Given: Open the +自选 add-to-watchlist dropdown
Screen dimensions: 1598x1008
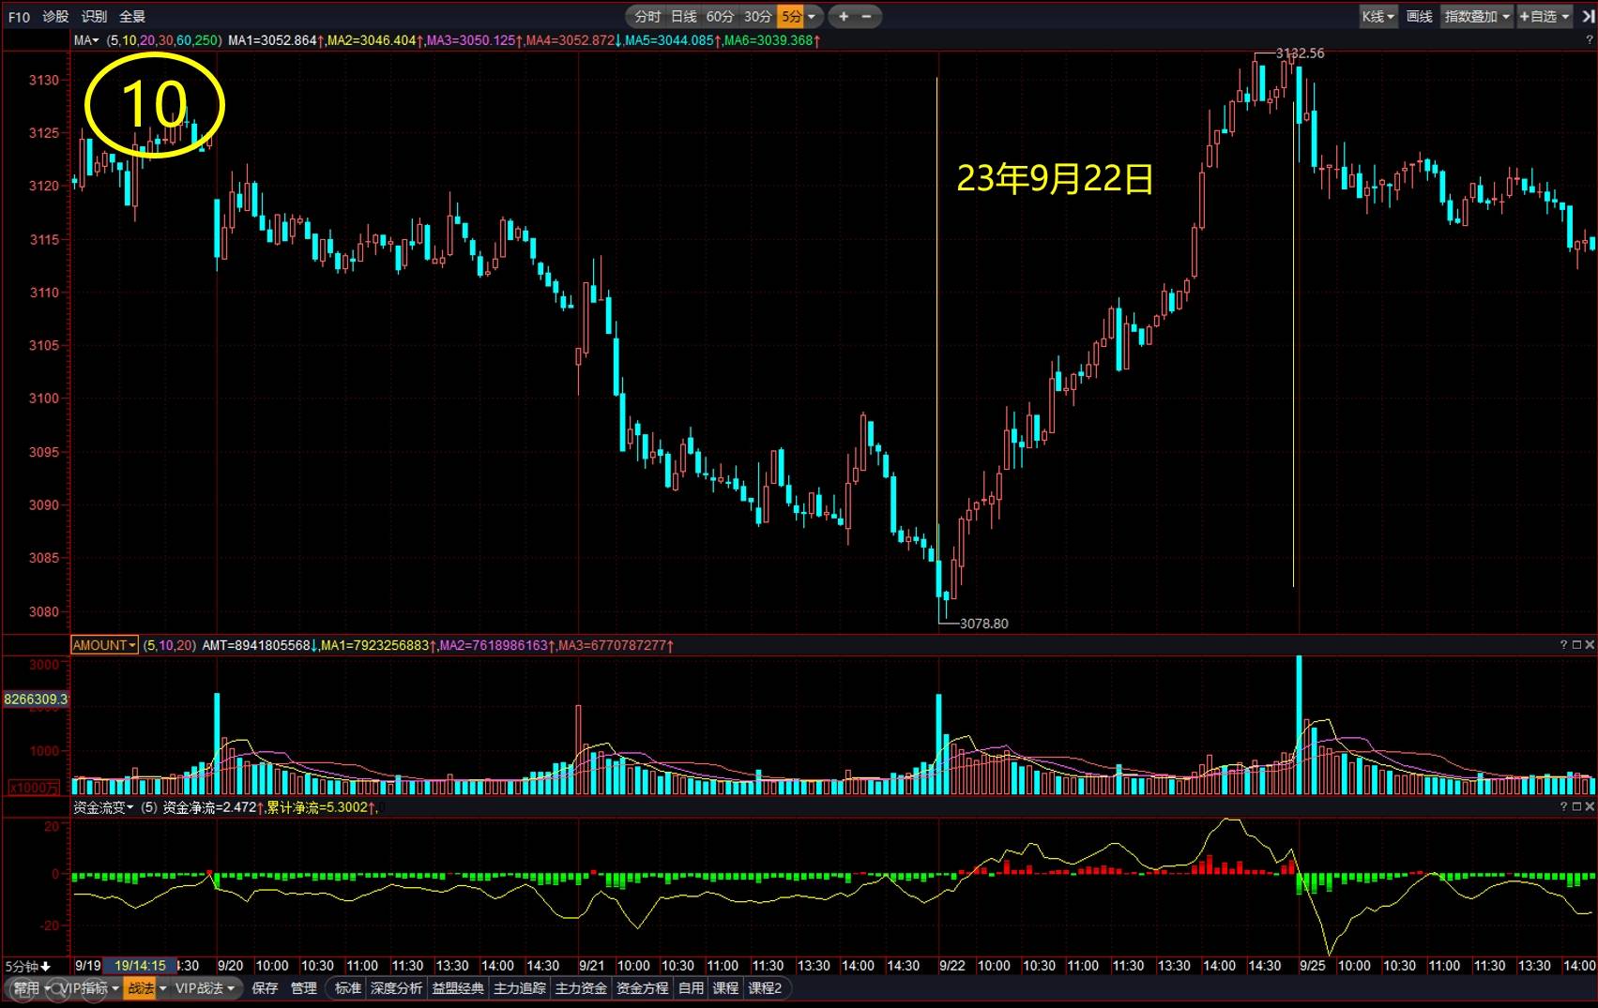Looking at the screenshot, I should pyautogui.click(x=1545, y=17).
